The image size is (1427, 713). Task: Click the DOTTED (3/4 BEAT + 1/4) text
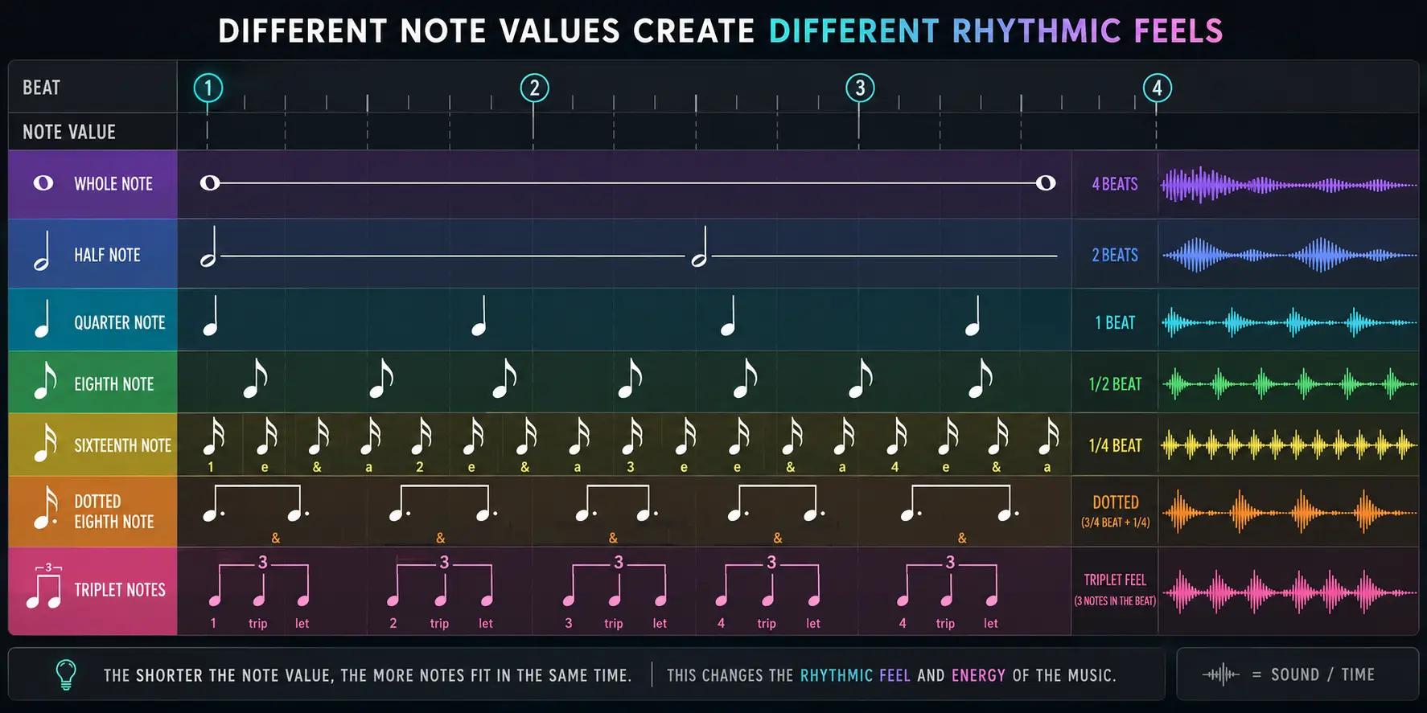(1116, 511)
